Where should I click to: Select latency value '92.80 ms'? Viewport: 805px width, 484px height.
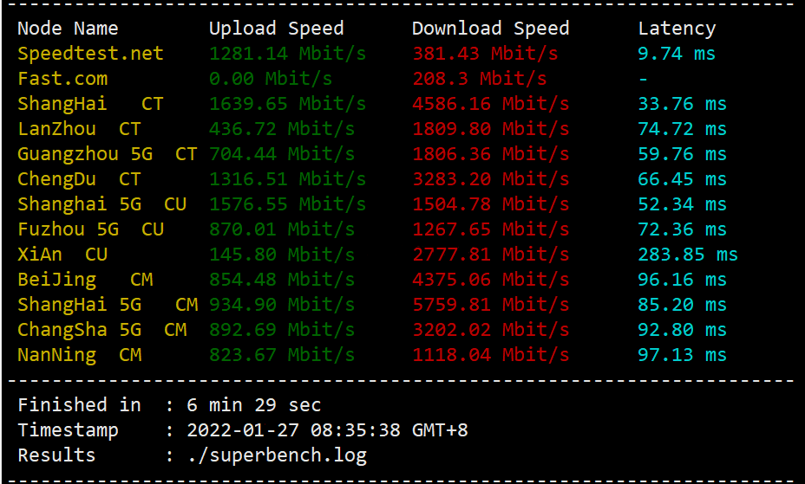point(683,329)
